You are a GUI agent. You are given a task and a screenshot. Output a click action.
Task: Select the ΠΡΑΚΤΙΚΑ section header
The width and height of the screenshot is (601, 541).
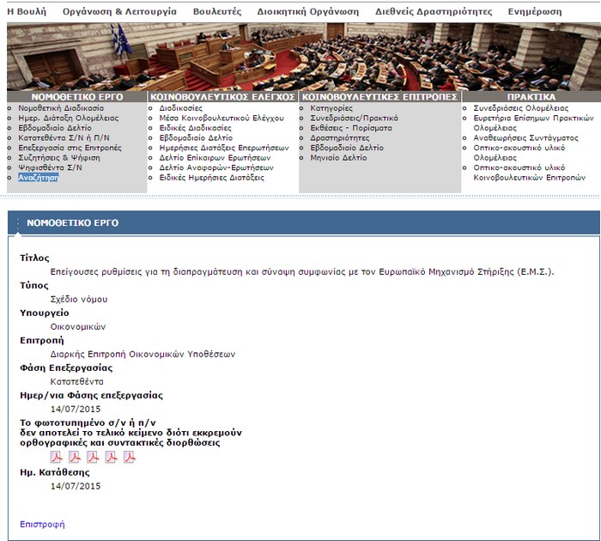pyautogui.click(x=531, y=97)
